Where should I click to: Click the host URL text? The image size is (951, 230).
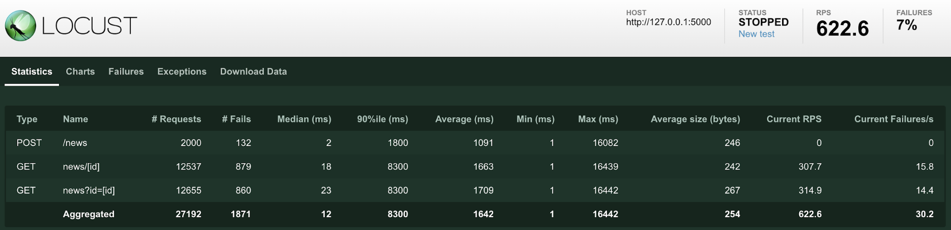pyautogui.click(x=668, y=22)
